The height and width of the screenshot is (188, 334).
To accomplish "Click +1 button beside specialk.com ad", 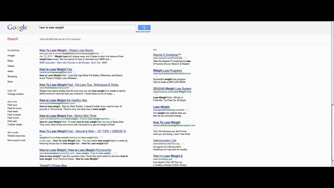I will 185,58.
